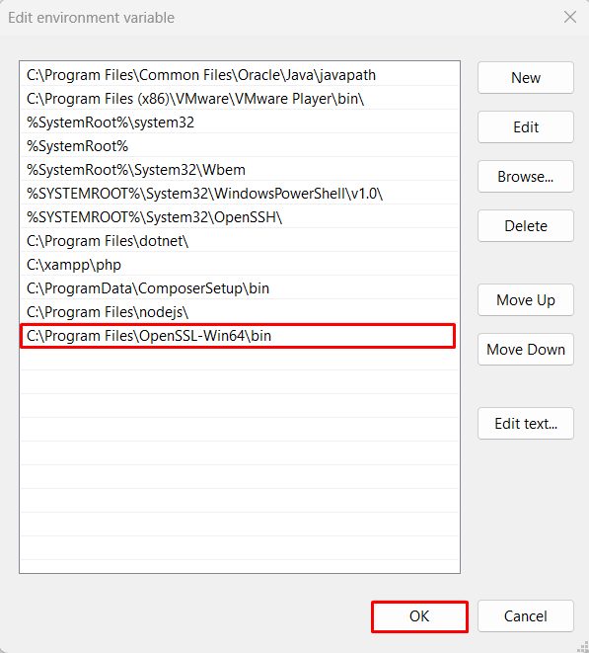Select the VMware Player bin entry
Image resolution: width=589 pixels, height=653 pixels.
[x=240, y=99]
